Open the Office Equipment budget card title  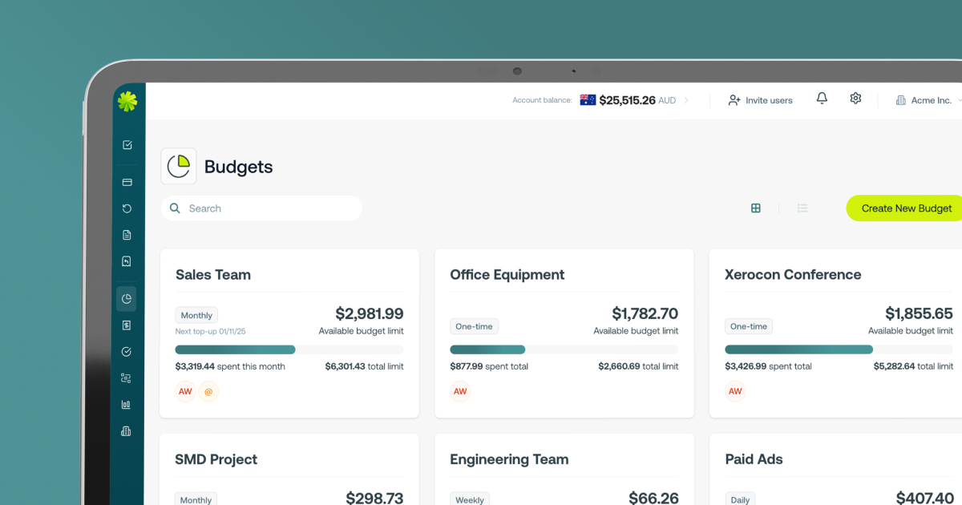coord(507,275)
